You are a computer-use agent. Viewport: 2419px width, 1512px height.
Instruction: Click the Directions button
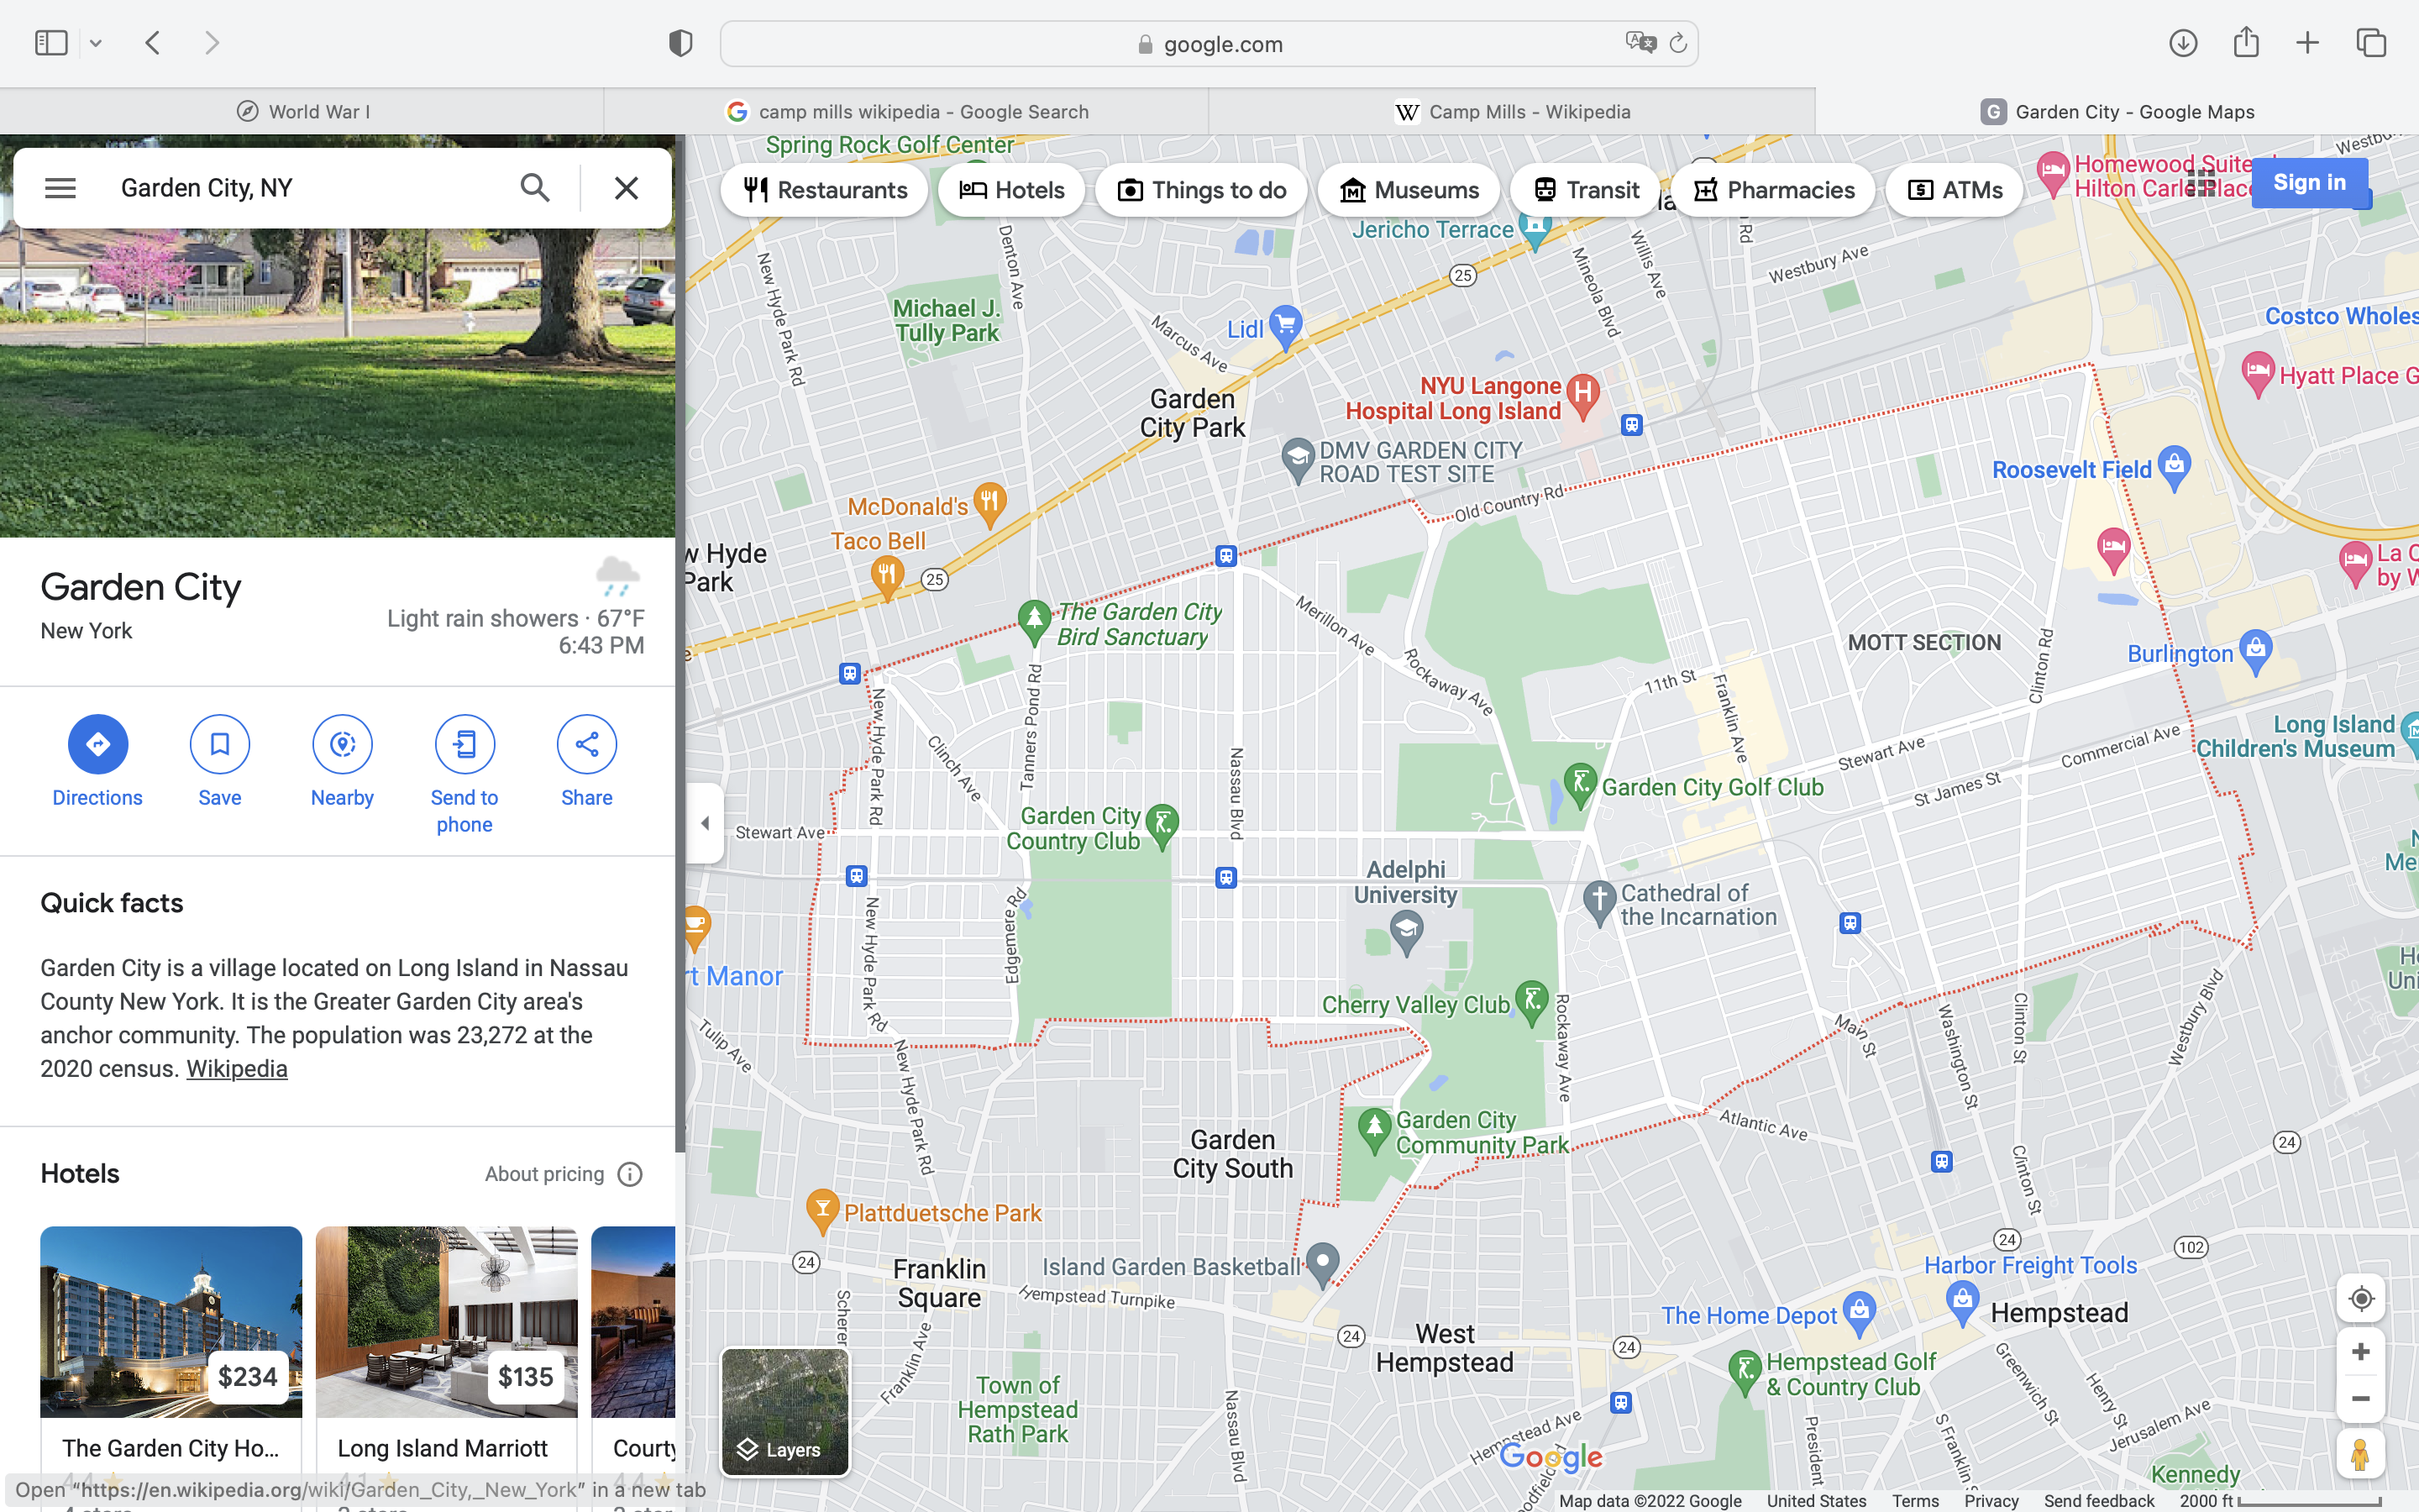point(97,744)
